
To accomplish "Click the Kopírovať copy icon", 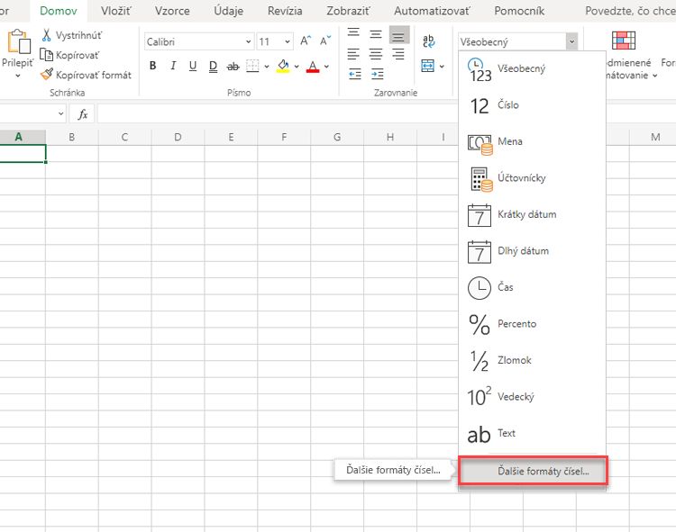I will pos(46,55).
